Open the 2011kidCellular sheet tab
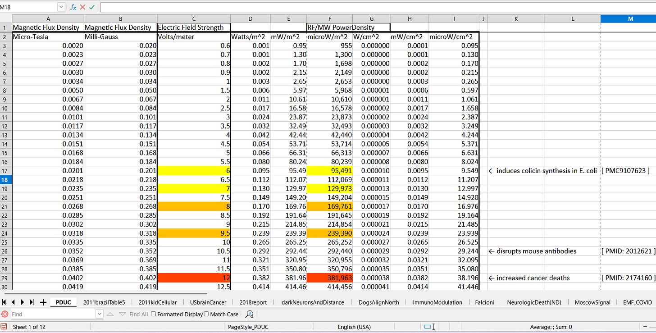 pos(158,302)
